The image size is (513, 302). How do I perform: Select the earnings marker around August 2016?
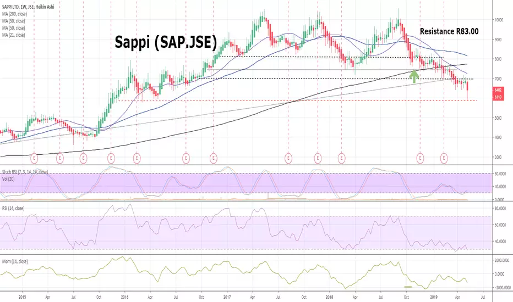click(186, 159)
